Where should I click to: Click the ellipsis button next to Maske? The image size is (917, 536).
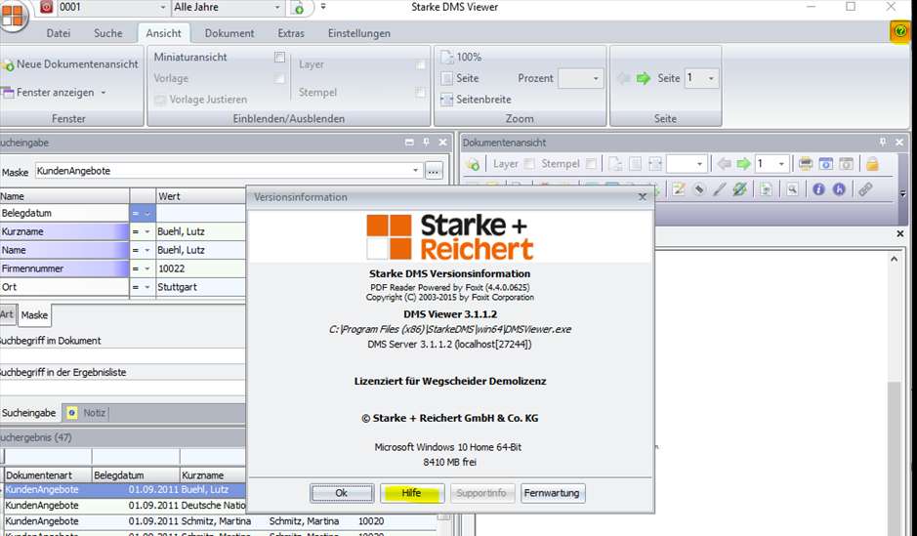[x=434, y=171]
